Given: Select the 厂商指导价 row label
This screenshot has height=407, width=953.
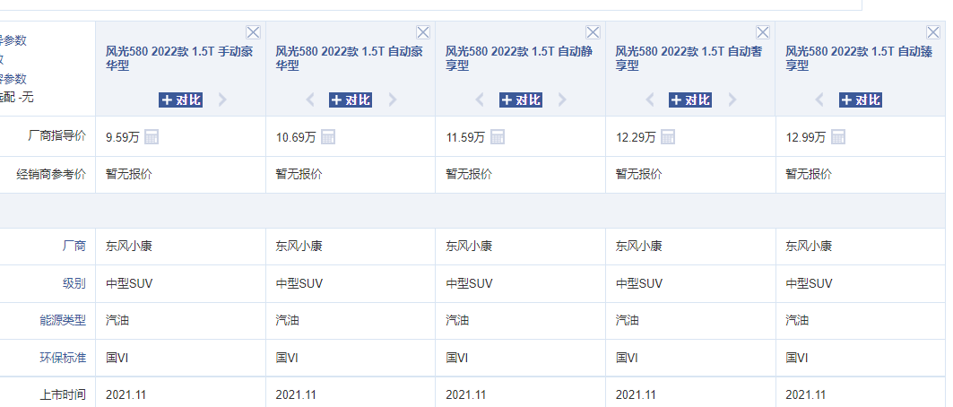Looking at the screenshot, I should [57, 136].
